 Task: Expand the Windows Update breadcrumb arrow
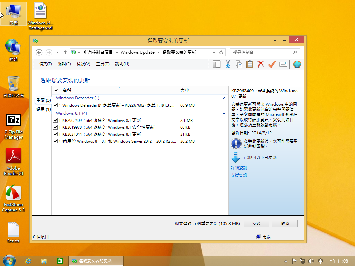158,52
